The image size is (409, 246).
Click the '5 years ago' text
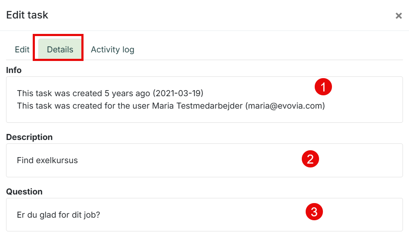[x=127, y=93]
